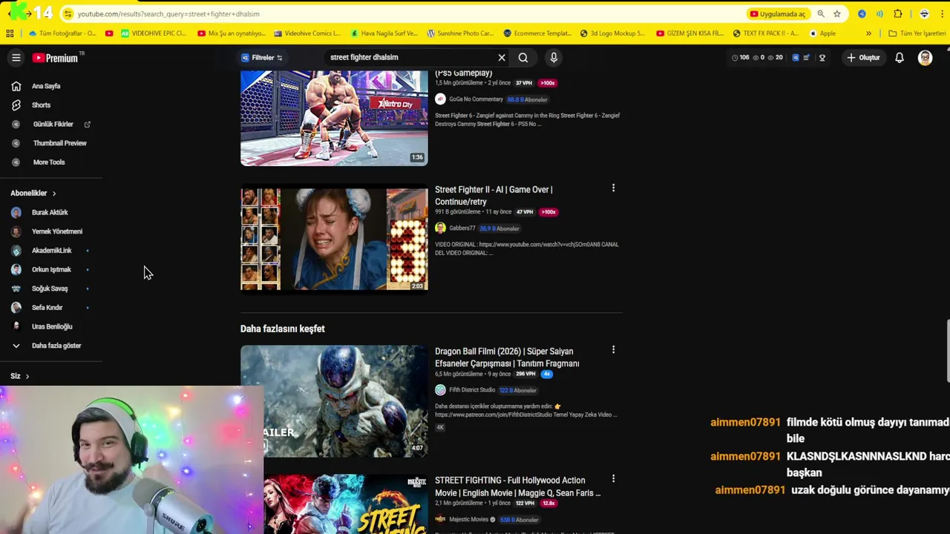The image size is (950, 534).
Task: Open the Dragon Ball Filmi (2026) video title
Action: [x=507, y=357]
